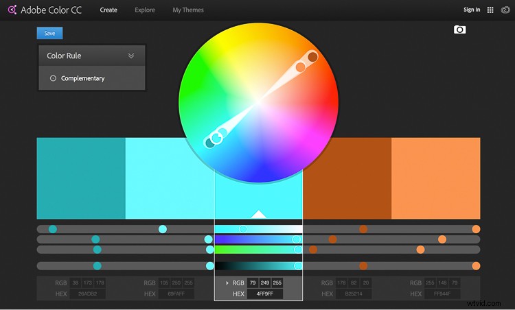
Task: Select the Complementary radio option
Action: pos(54,79)
